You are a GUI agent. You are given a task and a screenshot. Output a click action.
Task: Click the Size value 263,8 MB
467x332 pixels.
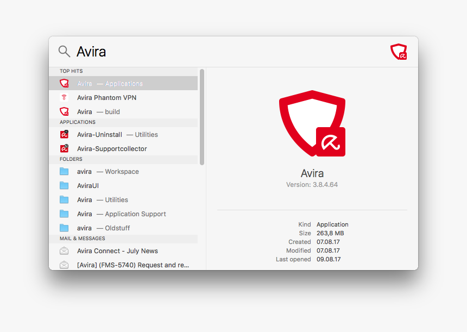[330, 233]
